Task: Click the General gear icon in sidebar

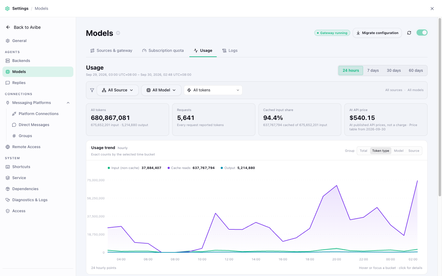Action: click(8, 41)
